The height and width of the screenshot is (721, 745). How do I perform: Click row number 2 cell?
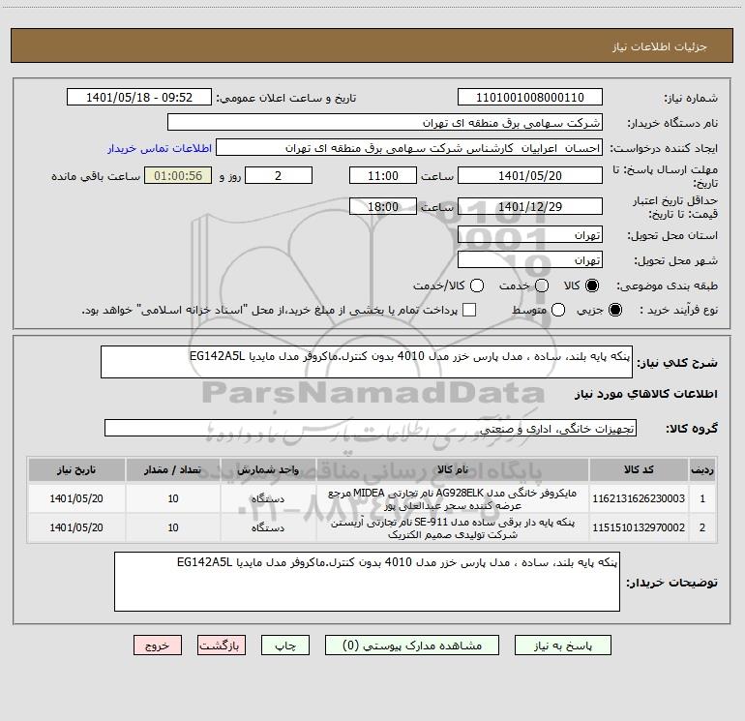pos(702,527)
